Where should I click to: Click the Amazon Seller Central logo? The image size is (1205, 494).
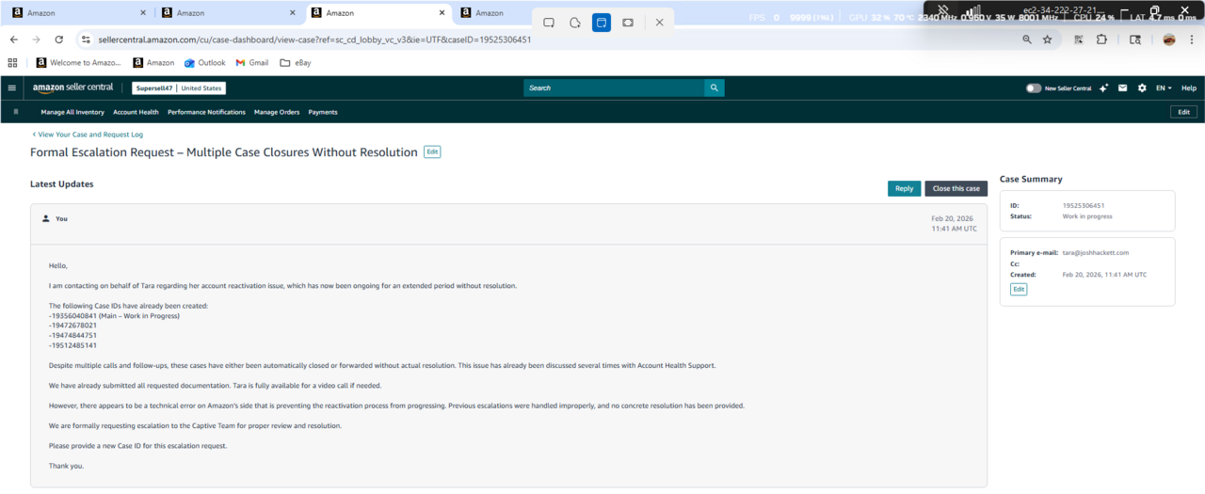72,88
